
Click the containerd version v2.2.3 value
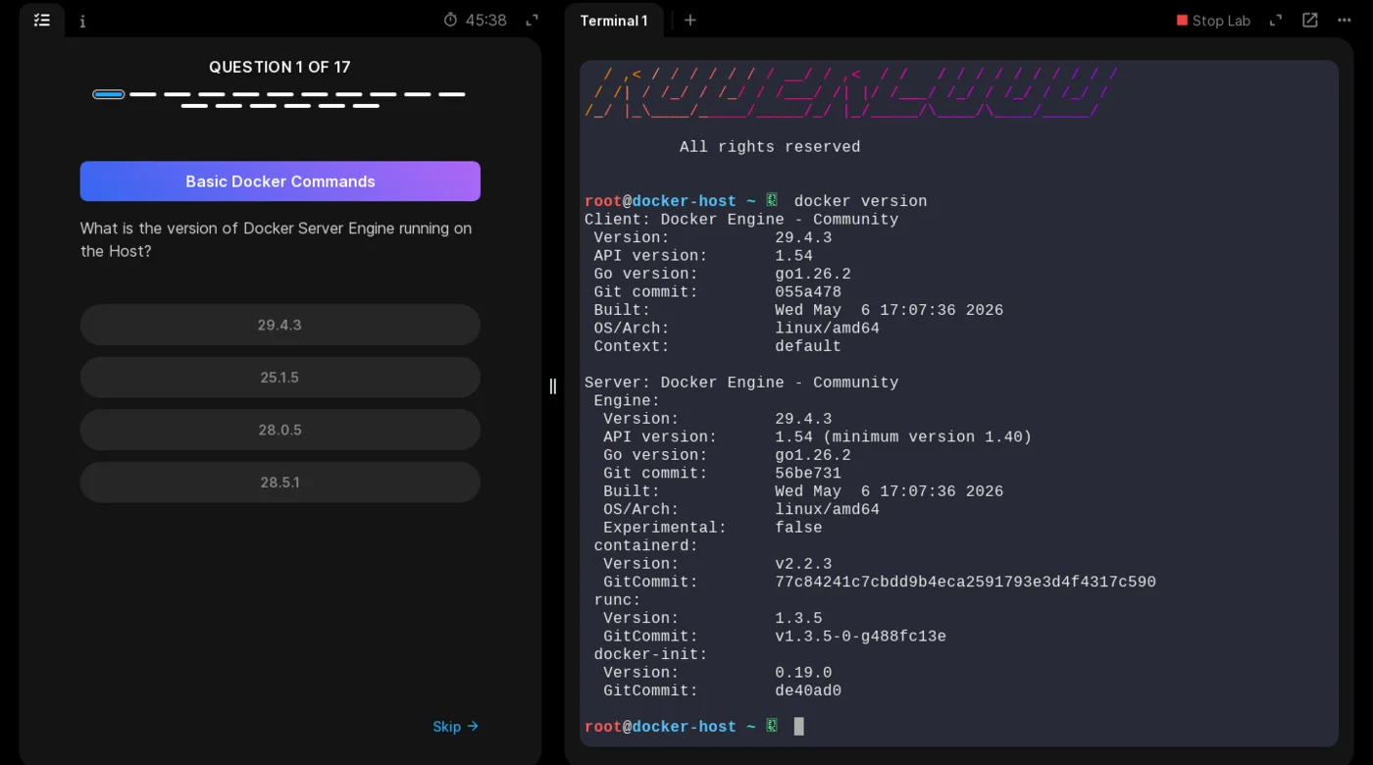click(803, 564)
